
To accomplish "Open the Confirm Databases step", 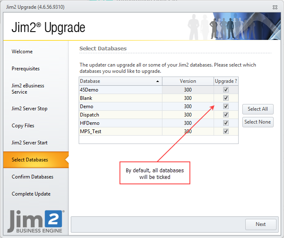I will 32,177.
